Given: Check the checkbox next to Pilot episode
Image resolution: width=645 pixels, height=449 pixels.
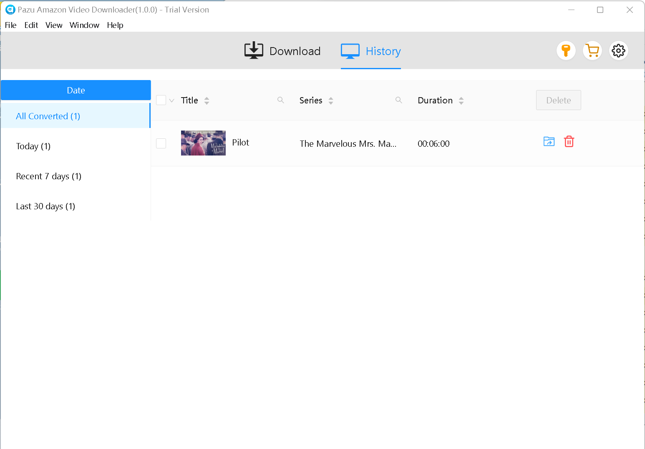Looking at the screenshot, I should (x=161, y=143).
